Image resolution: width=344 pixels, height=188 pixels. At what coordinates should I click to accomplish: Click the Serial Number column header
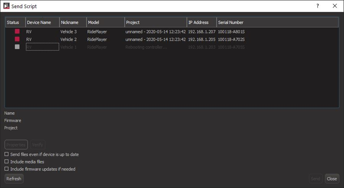(277, 22)
